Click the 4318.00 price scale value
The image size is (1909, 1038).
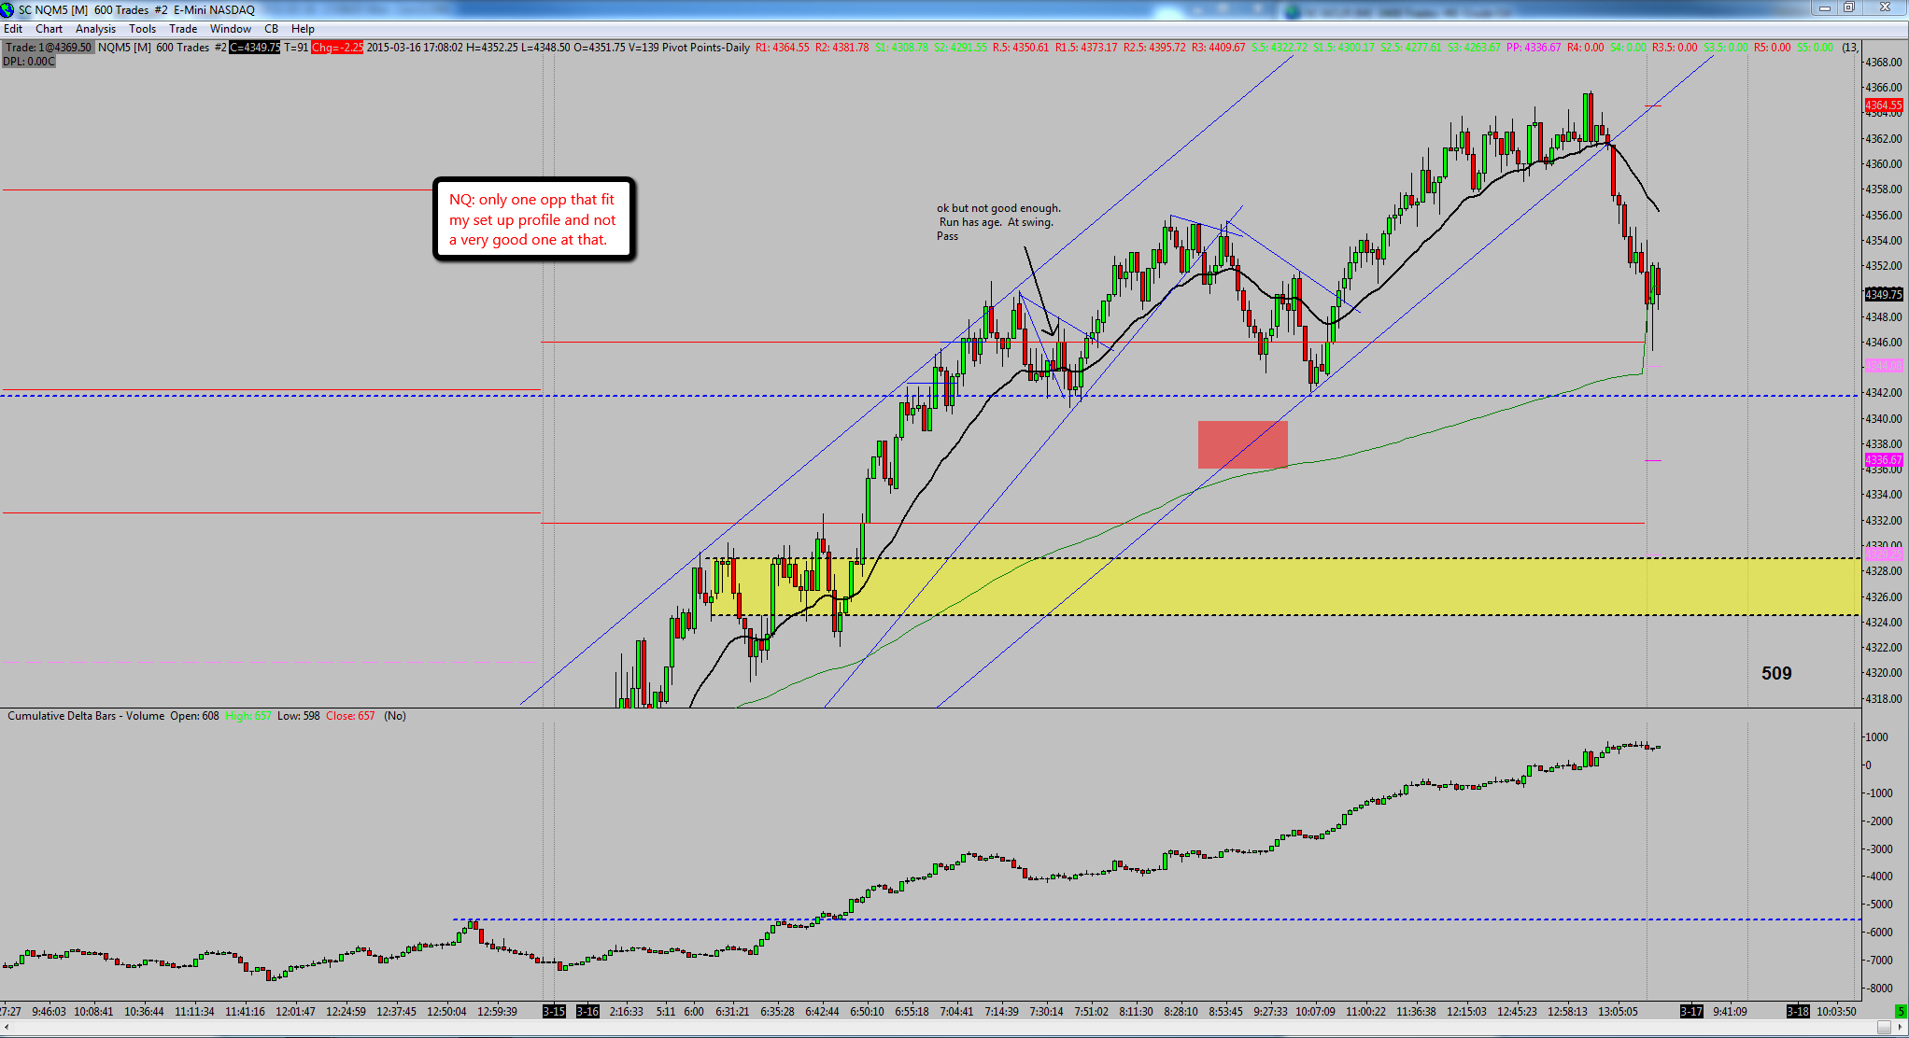point(1883,698)
